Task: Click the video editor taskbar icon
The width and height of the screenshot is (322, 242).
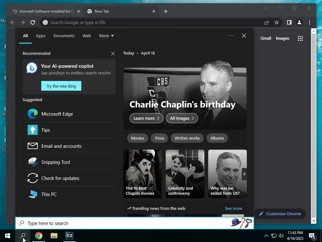Action: click(x=69, y=236)
